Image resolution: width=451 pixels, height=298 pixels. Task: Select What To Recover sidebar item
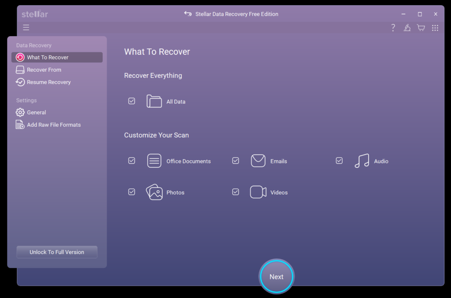[x=48, y=57]
